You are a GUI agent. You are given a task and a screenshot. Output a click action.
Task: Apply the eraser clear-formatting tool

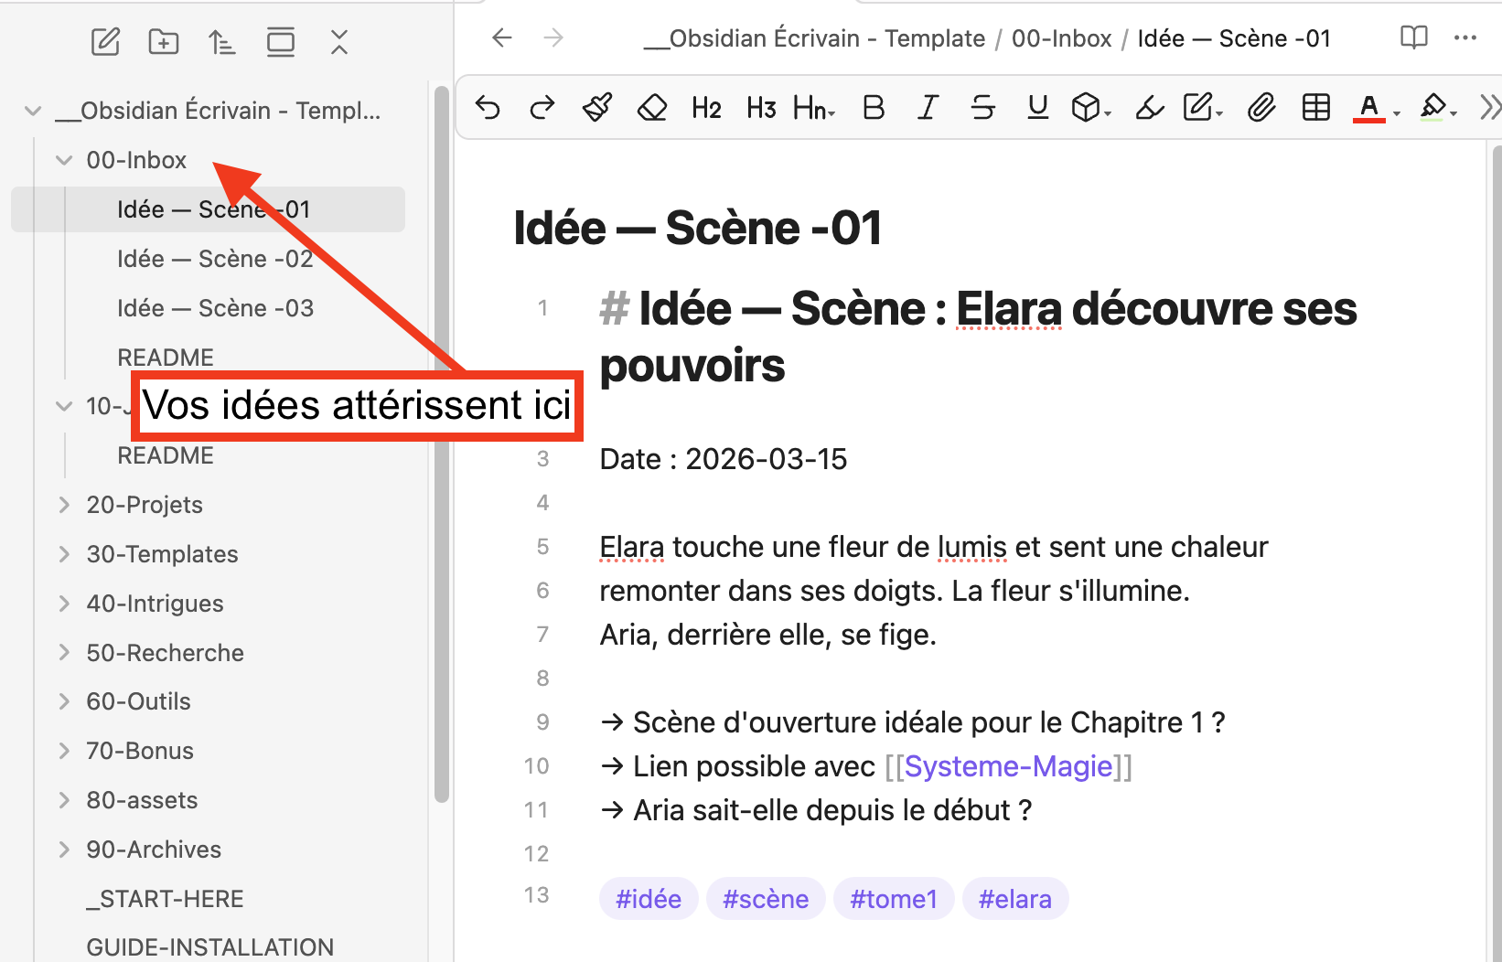(x=652, y=108)
